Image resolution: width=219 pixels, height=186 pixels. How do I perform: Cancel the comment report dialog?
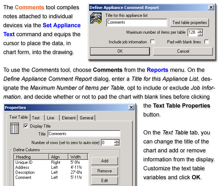pos(183,51)
